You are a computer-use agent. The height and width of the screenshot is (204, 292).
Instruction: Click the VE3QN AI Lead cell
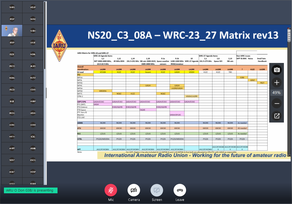pos(103,72)
